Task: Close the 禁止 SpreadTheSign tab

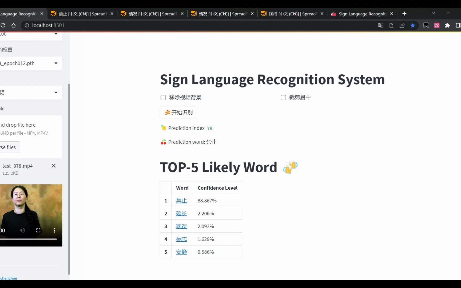Action: (112, 14)
